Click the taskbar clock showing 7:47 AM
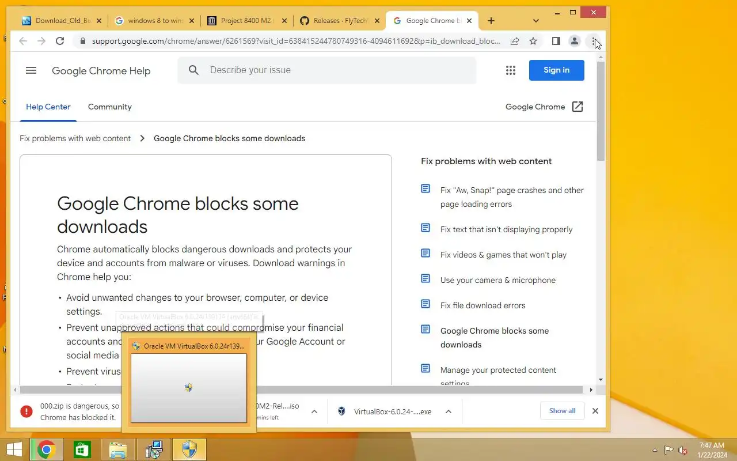This screenshot has width=737, height=461. click(x=711, y=450)
